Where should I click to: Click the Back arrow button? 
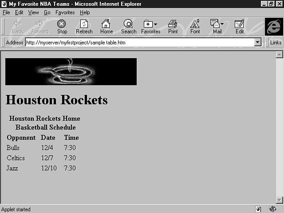tap(18, 26)
